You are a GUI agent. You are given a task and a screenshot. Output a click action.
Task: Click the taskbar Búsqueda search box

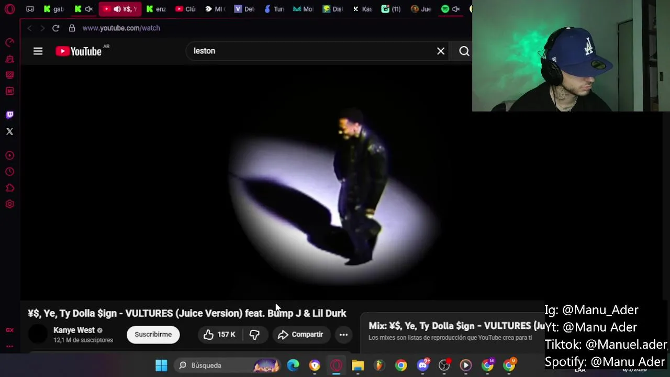[228, 365]
